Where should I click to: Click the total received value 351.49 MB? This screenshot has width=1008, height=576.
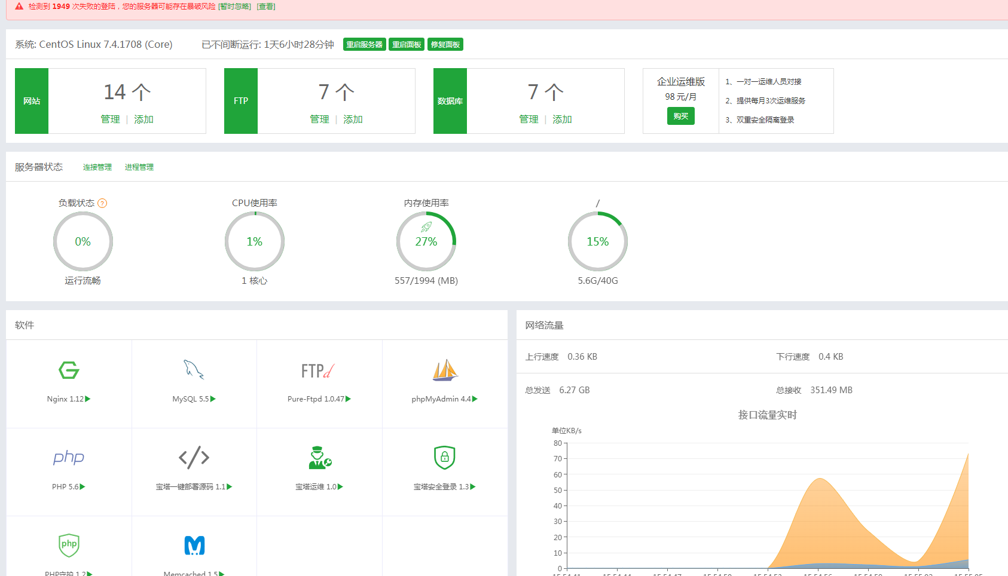tap(832, 390)
